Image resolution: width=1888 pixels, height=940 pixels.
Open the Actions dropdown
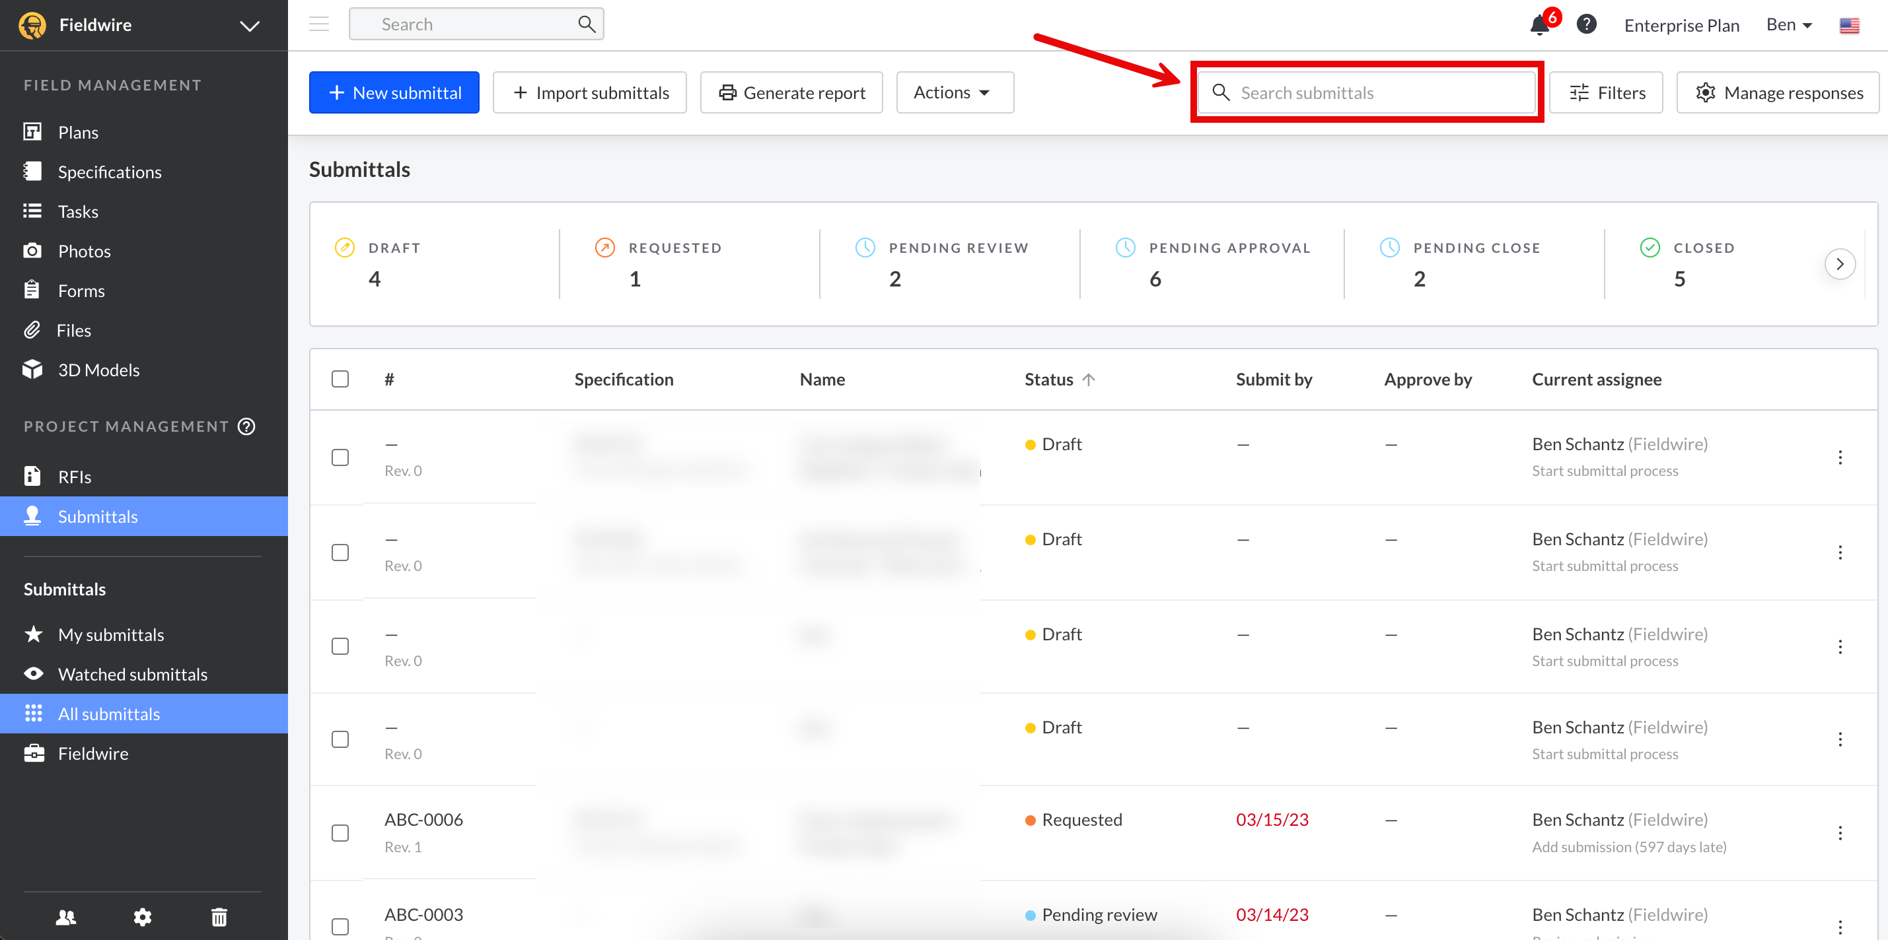click(x=955, y=92)
